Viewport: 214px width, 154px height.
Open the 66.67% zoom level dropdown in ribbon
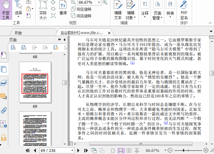coord(99,2)
